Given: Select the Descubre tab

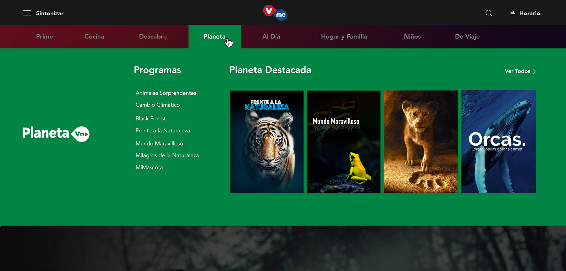Looking at the screenshot, I should 153,37.
